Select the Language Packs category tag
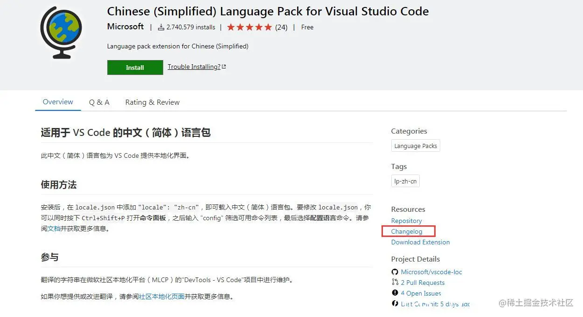The height and width of the screenshot is (317, 583). pos(416,146)
